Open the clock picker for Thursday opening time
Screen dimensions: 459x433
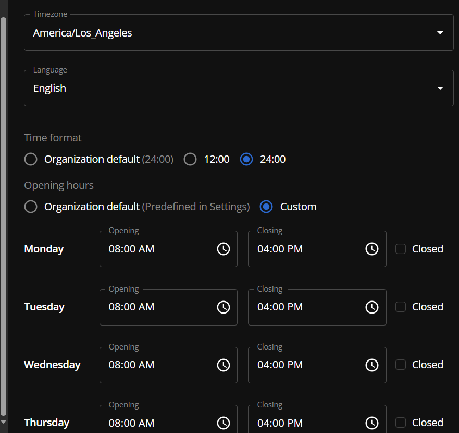(x=224, y=423)
